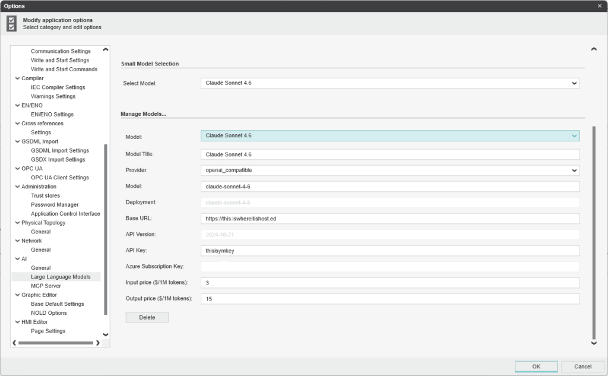Click the Model Title field

(390, 154)
